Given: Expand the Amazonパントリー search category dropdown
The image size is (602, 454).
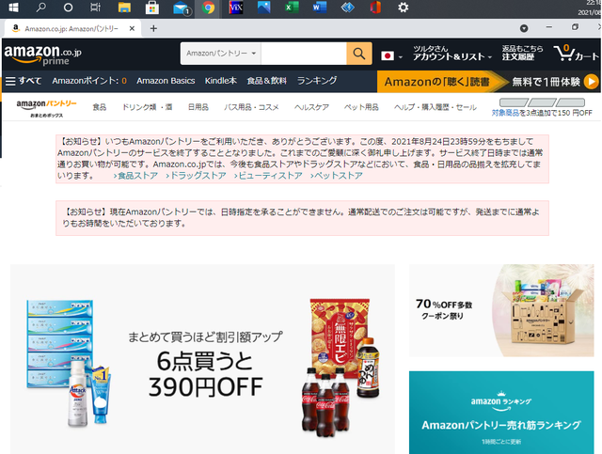Looking at the screenshot, I should (221, 54).
